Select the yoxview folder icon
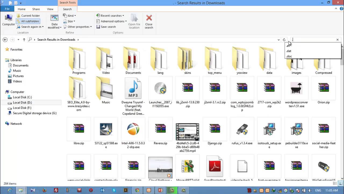Image resolution: width=344 pixels, height=194 pixels. click(242, 59)
